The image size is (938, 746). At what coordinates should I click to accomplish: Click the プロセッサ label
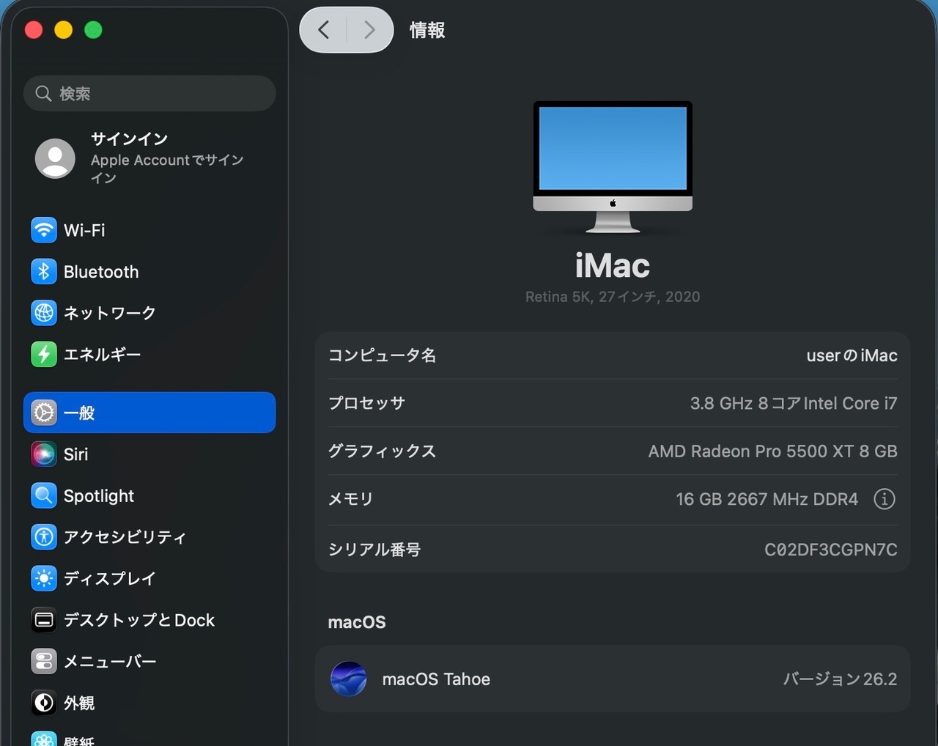(x=366, y=403)
